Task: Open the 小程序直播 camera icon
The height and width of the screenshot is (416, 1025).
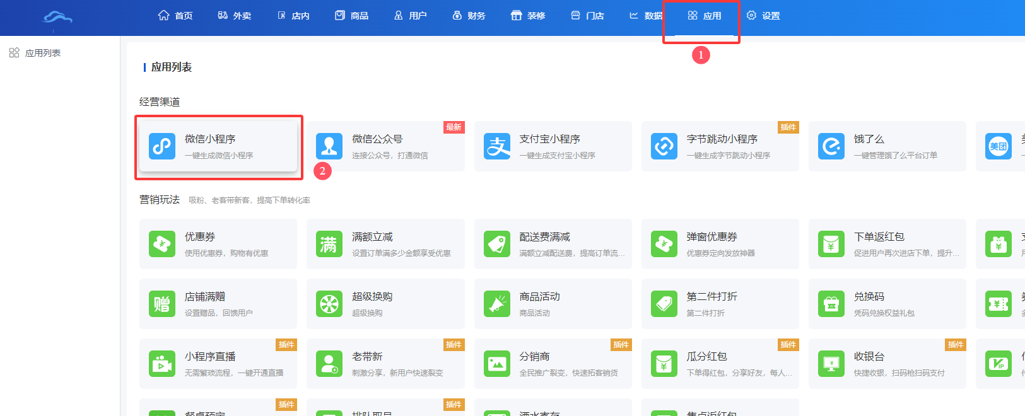Action: (162, 364)
